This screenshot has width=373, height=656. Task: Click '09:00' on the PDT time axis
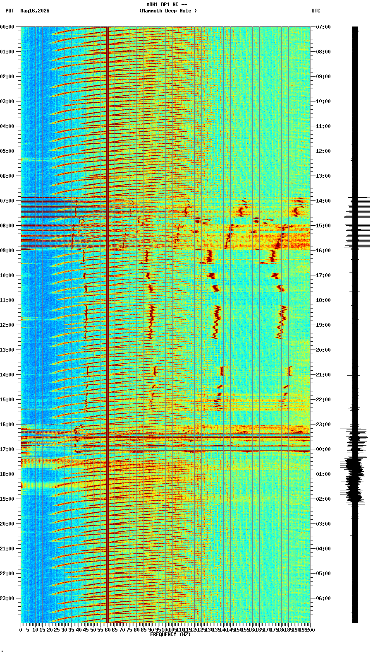click(7, 251)
